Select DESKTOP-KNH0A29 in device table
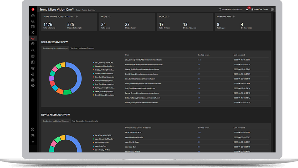The height and width of the screenshot is (168, 298). tap(133, 133)
